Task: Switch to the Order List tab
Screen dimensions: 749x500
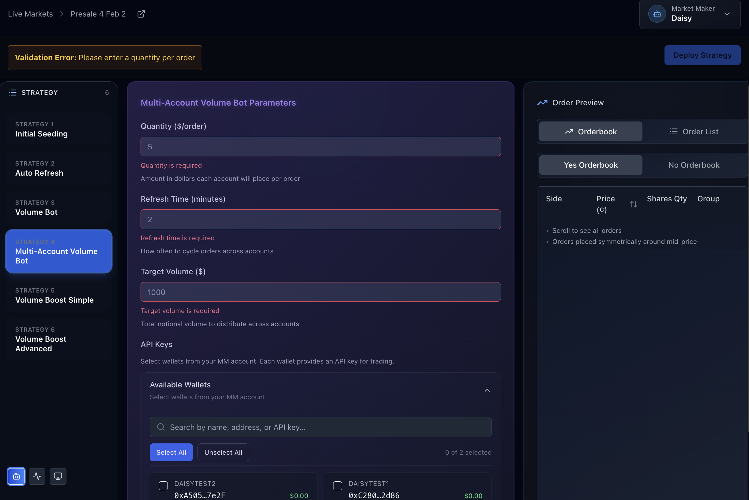Action: pyautogui.click(x=694, y=131)
